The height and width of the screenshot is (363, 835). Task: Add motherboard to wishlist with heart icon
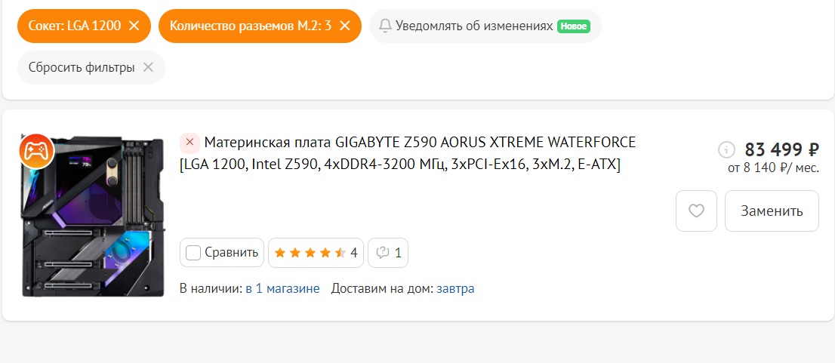697,211
